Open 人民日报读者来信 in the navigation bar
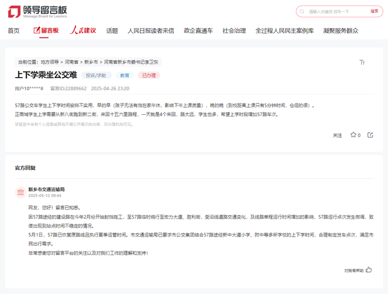 pyautogui.click(x=151, y=30)
